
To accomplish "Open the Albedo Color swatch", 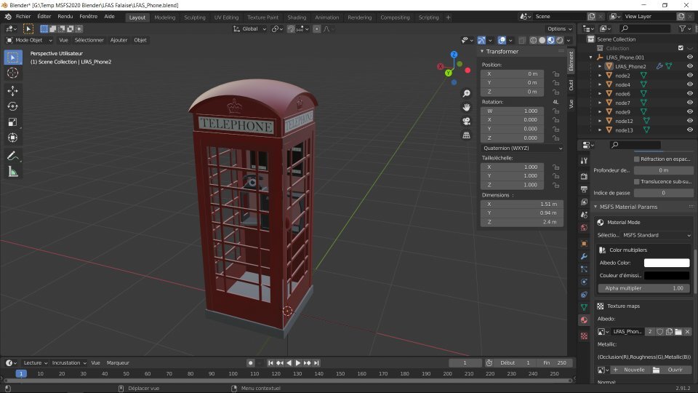I will (x=666, y=263).
